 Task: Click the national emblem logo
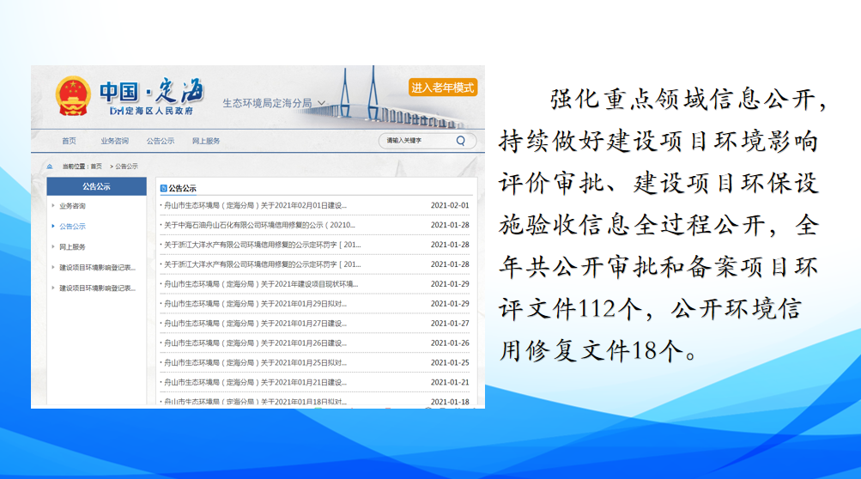pos(72,96)
